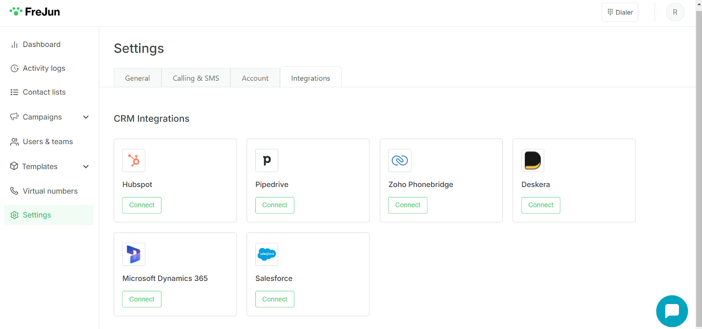This screenshot has width=702, height=329.
Task: Go to Dashboard in sidebar
Action: pos(49,45)
